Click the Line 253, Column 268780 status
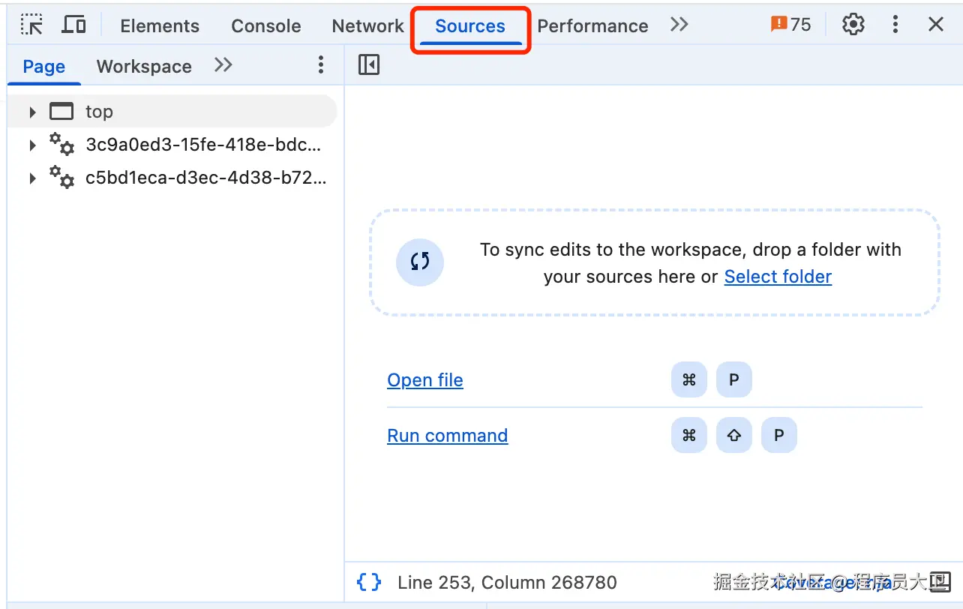This screenshot has height=609, width=963. click(x=507, y=583)
